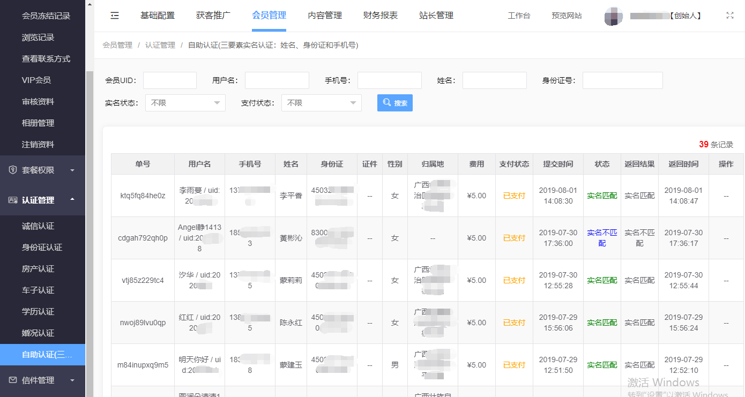
Task: Click order number nwoj89lvu0qp
Action: [143, 323]
